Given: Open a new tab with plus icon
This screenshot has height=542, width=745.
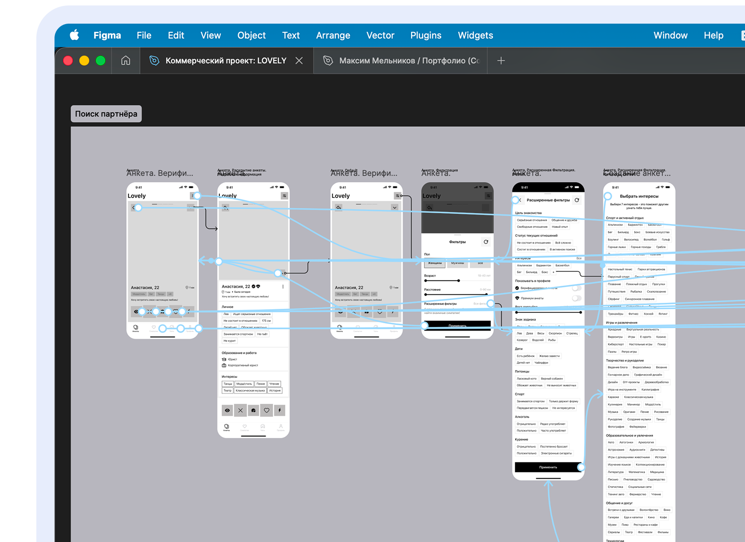Looking at the screenshot, I should pyautogui.click(x=501, y=60).
